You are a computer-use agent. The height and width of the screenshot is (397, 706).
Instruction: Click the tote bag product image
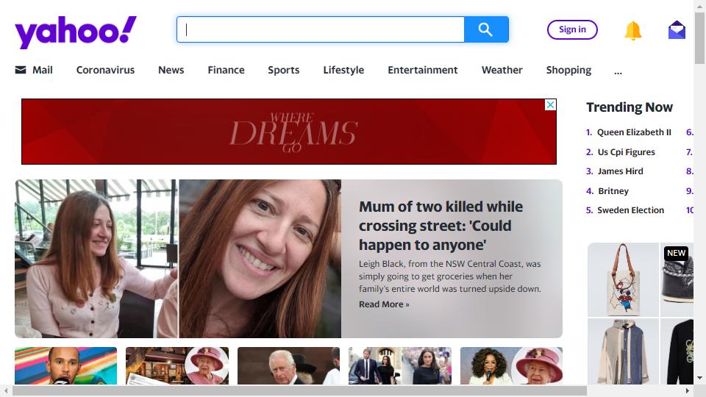point(624,279)
